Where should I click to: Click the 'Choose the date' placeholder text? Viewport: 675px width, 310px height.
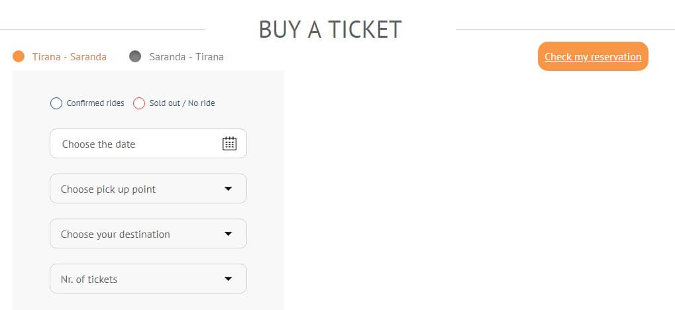98,144
